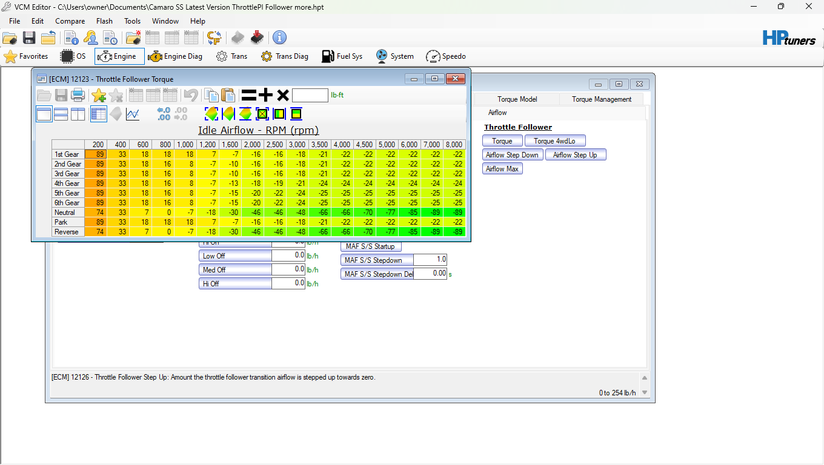Open the Compare menu
This screenshot has height=465, width=824.
coord(70,21)
